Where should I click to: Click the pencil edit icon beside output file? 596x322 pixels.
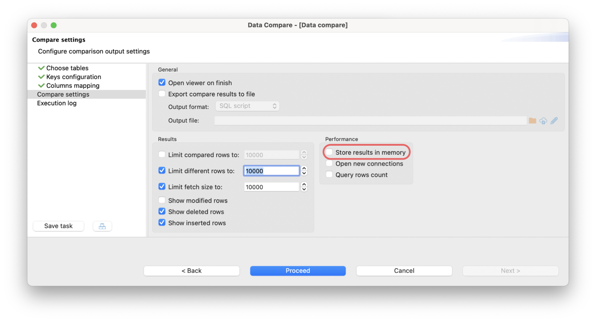point(554,121)
